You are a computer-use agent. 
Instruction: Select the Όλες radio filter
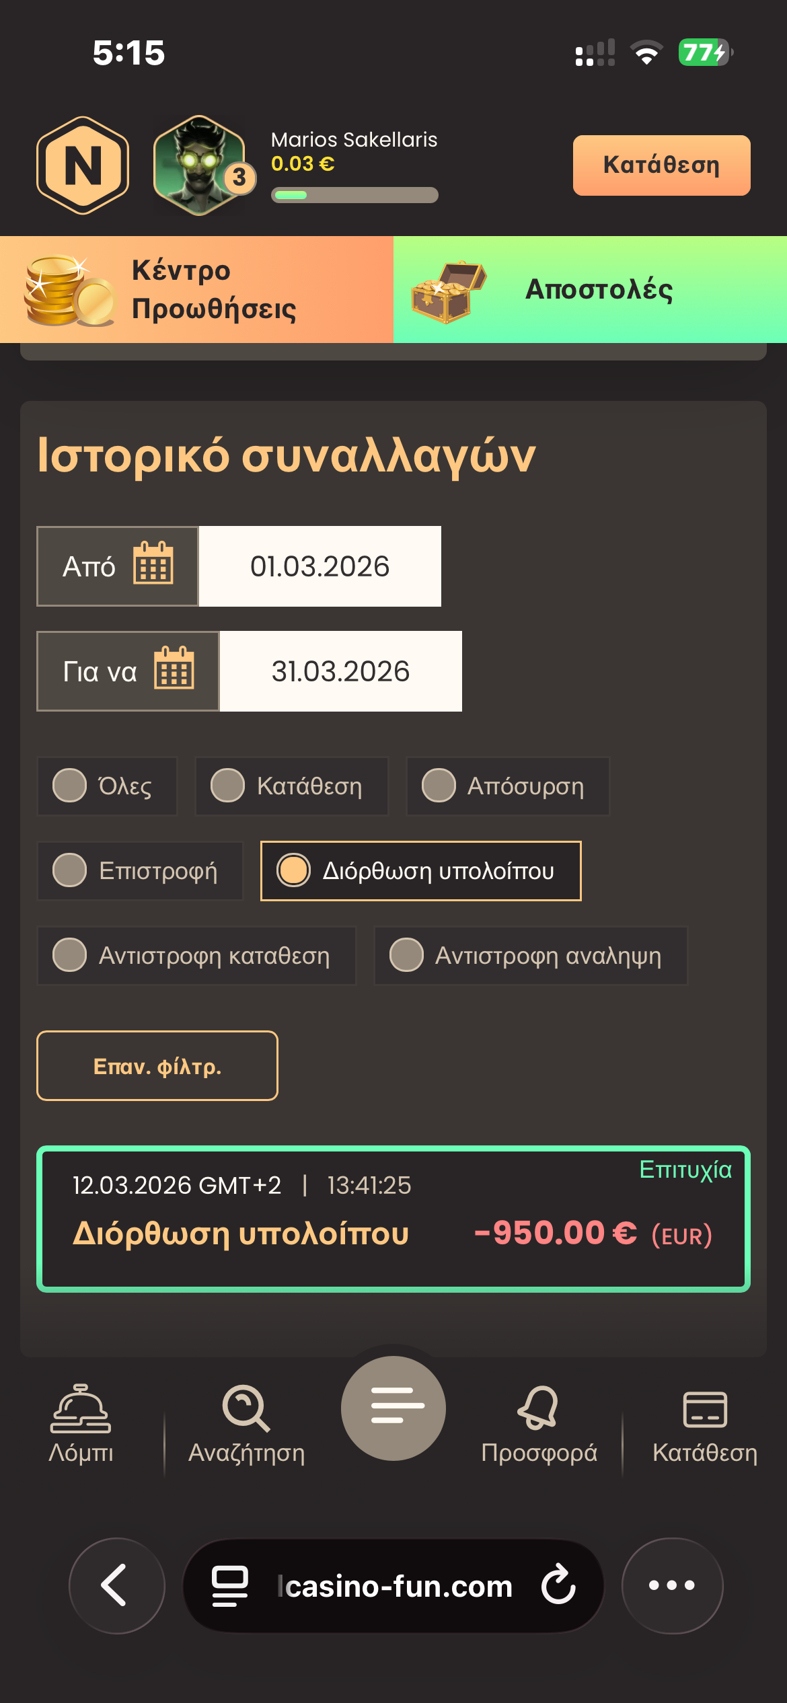point(70,786)
